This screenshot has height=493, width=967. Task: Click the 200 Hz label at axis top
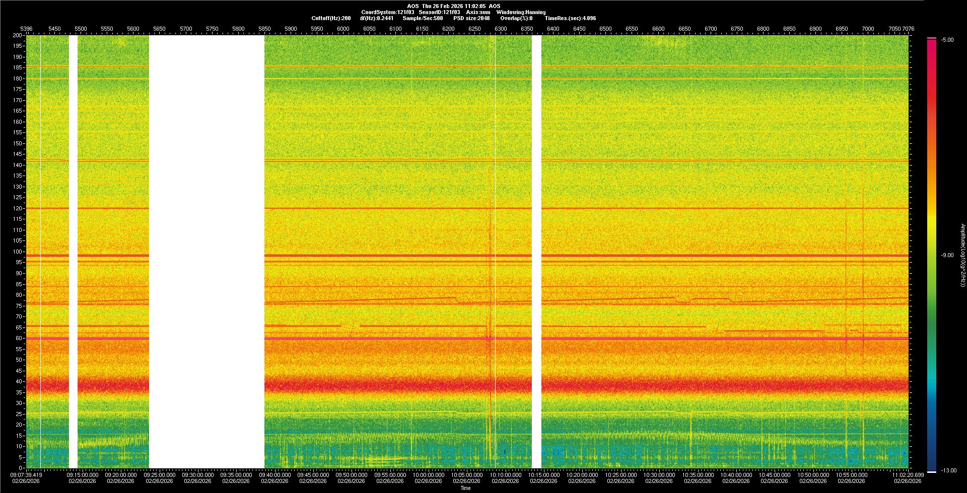(x=18, y=36)
